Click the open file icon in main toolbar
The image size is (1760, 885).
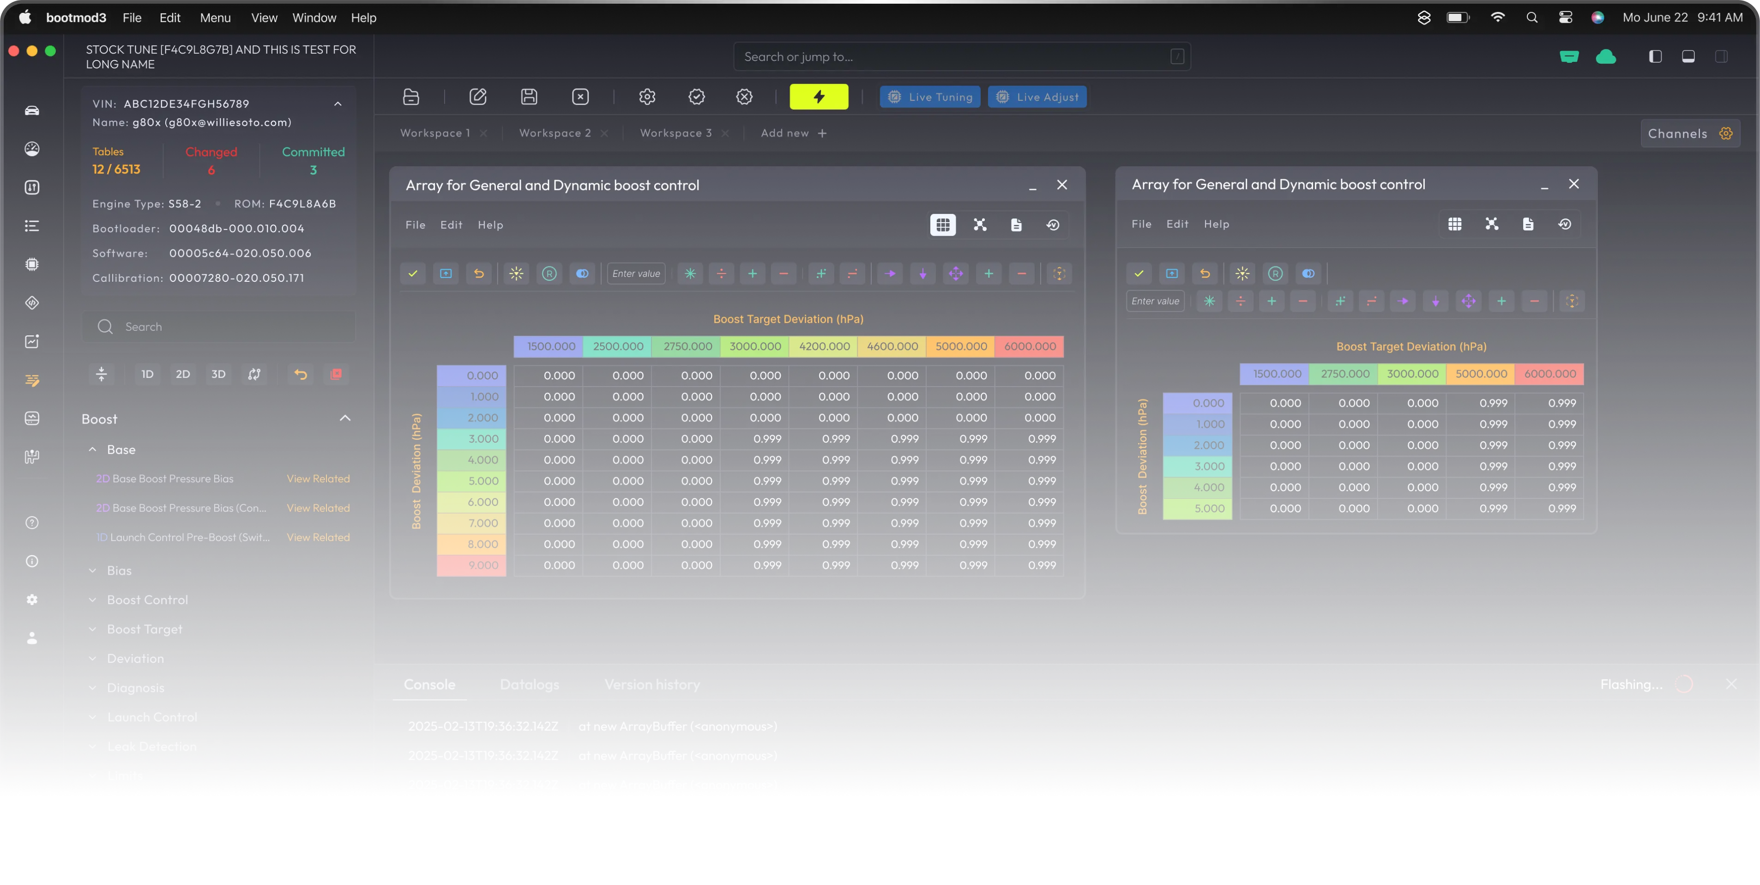tap(411, 97)
